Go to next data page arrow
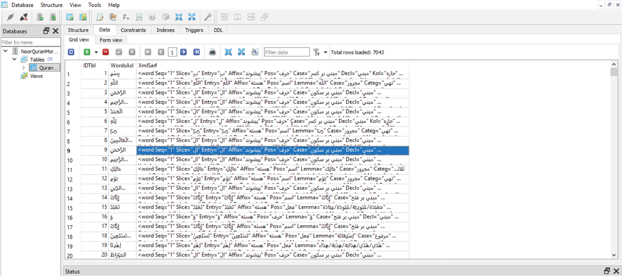Image resolution: width=622 pixels, height=276 pixels. tap(184, 52)
